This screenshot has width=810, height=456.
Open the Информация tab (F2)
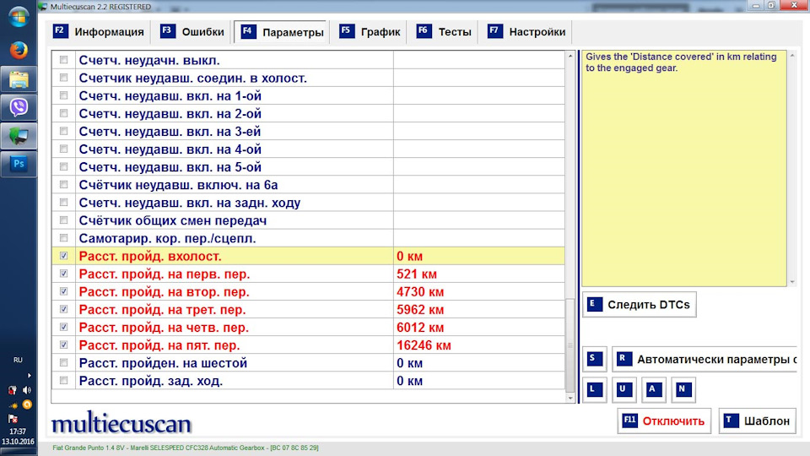click(x=99, y=32)
